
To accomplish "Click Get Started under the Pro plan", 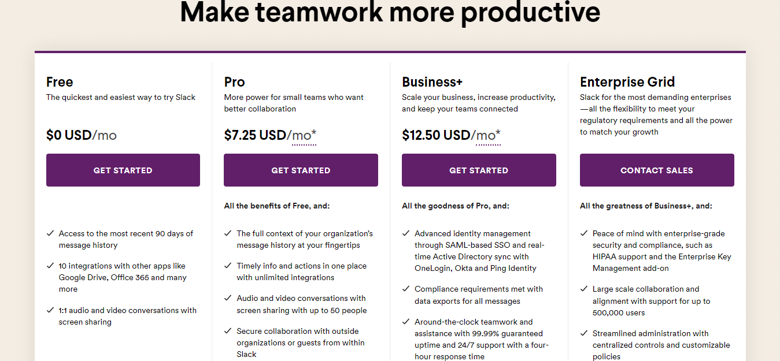I will coord(301,170).
